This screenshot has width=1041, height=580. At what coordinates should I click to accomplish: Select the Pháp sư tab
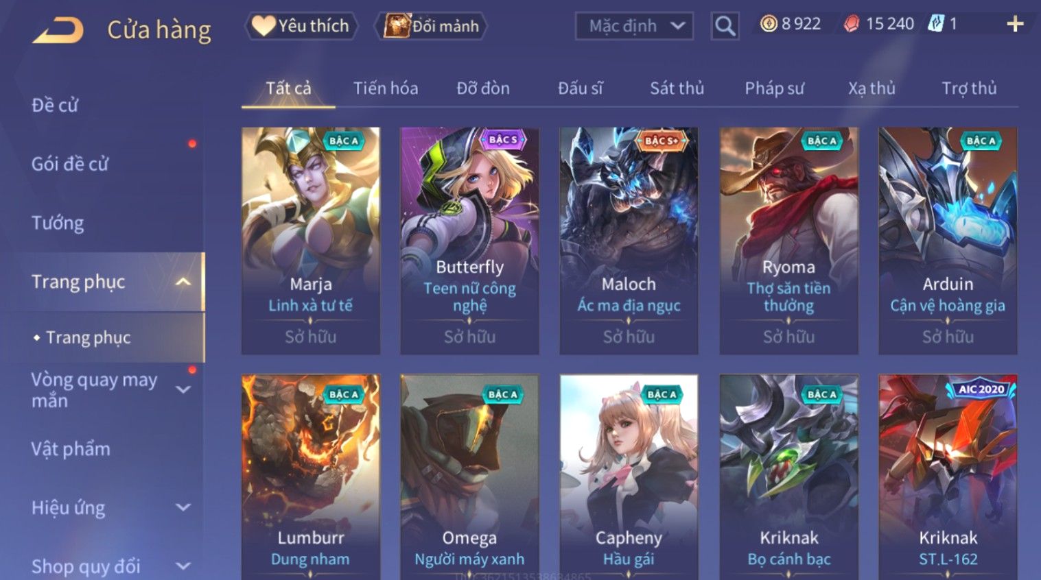tap(774, 88)
